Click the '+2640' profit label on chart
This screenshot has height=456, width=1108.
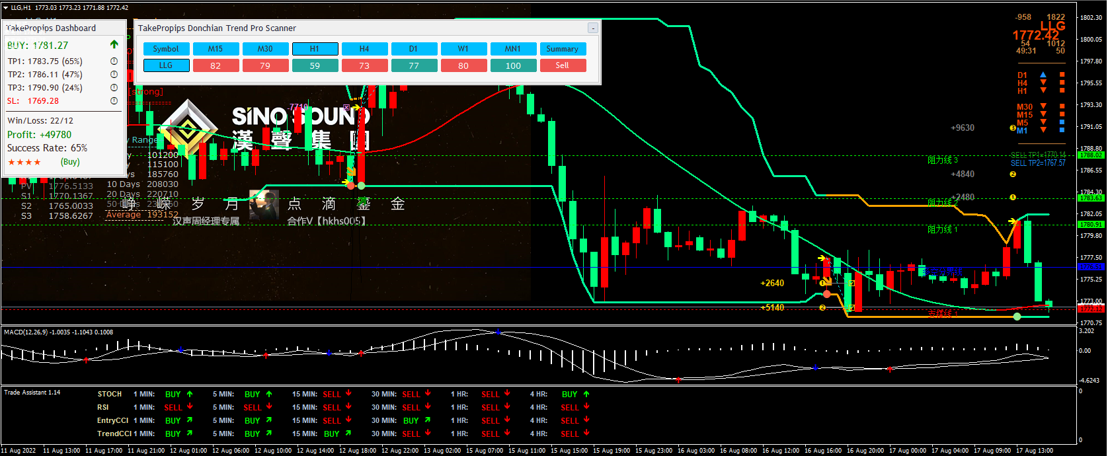click(772, 283)
